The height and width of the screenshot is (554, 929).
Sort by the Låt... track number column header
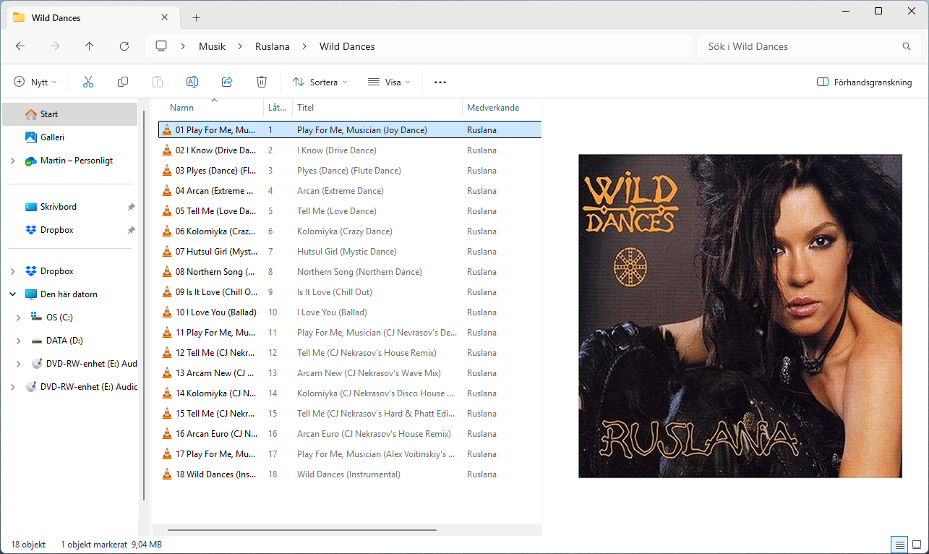point(278,108)
